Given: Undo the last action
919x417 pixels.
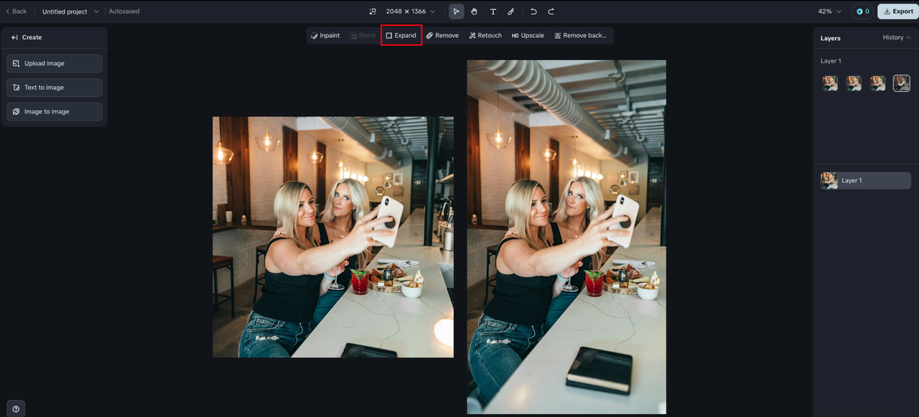Looking at the screenshot, I should point(533,11).
